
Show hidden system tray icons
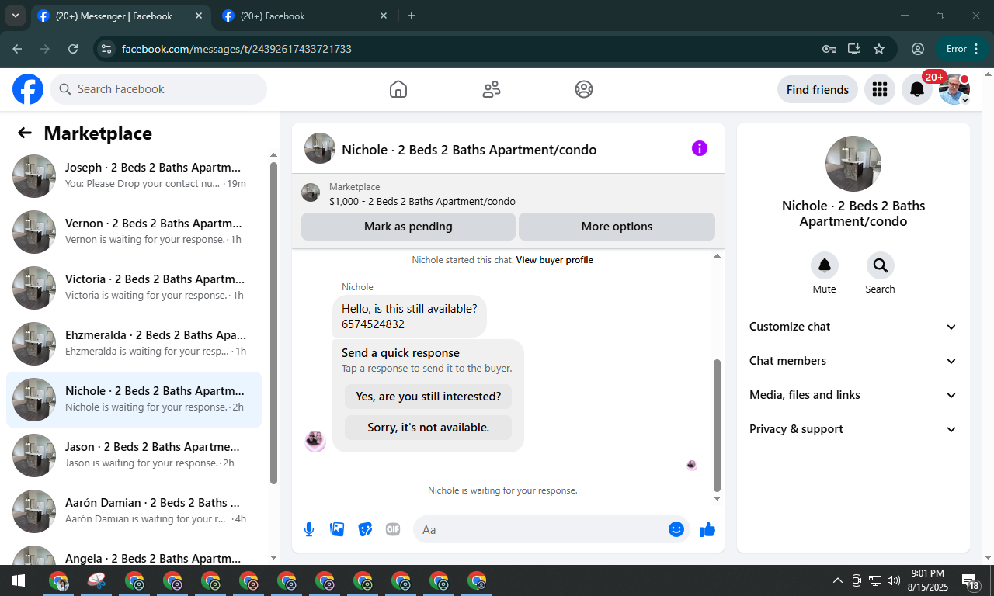click(838, 580)
